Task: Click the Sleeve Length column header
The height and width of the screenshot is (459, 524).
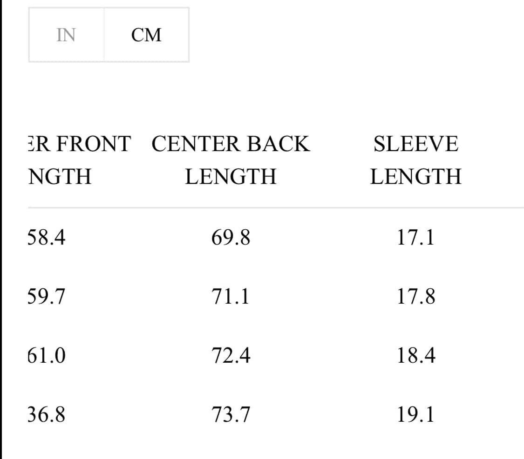Action: click(415, 160)
